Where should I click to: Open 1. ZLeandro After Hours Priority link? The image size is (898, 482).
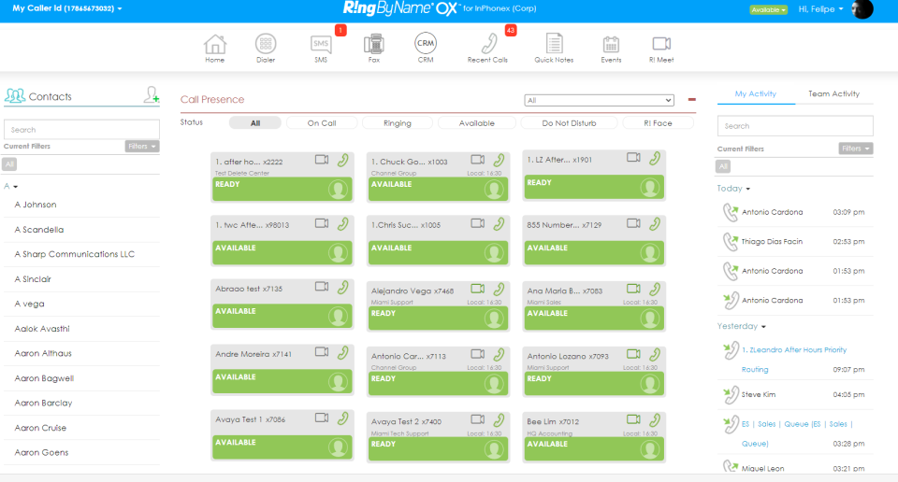point(794,359)
